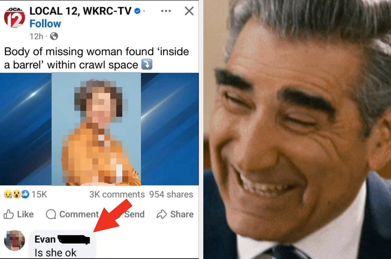The image size is (391, 259).
Task: Dismiss the post with the X icon
Action: [x=189, y=11]
